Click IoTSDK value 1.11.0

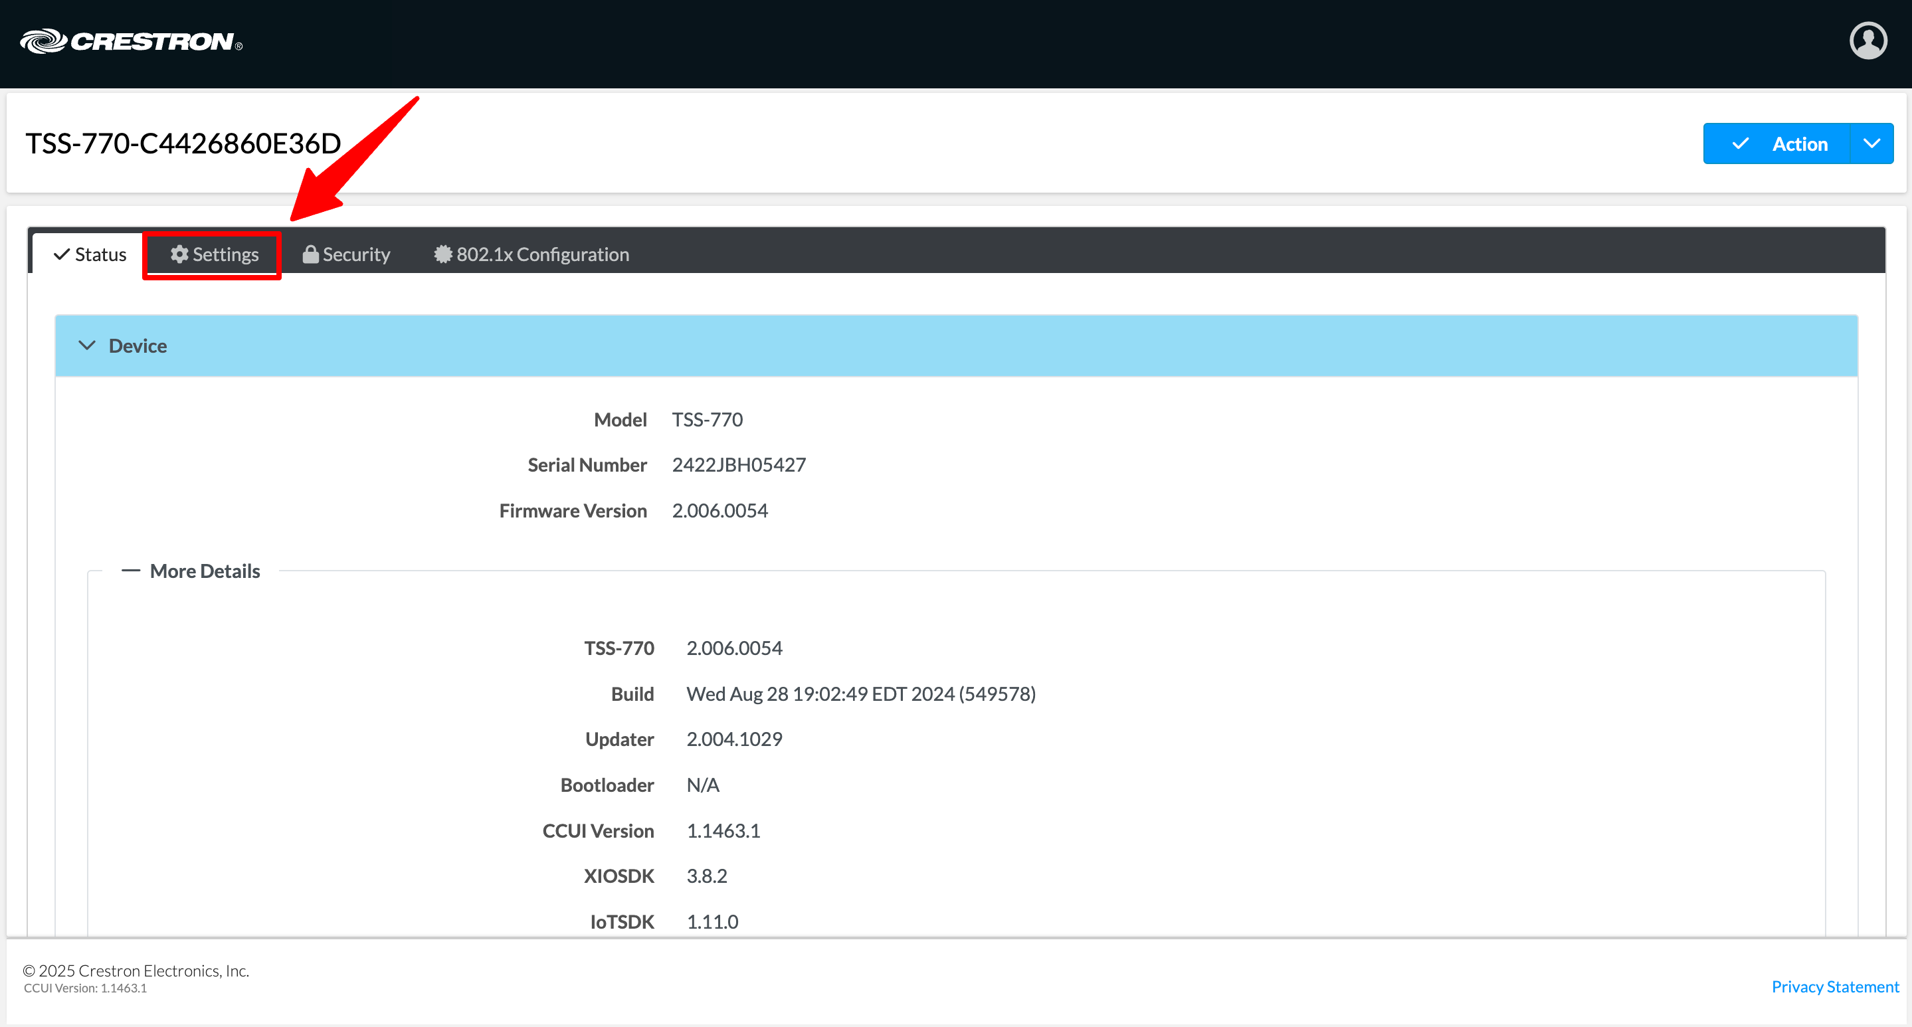pyautogui.click(x=712, y=921)
